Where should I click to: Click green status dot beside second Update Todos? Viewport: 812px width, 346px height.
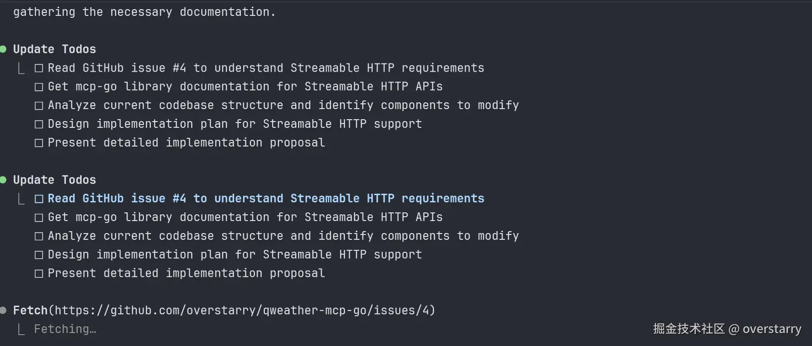(x=3, y=180)
